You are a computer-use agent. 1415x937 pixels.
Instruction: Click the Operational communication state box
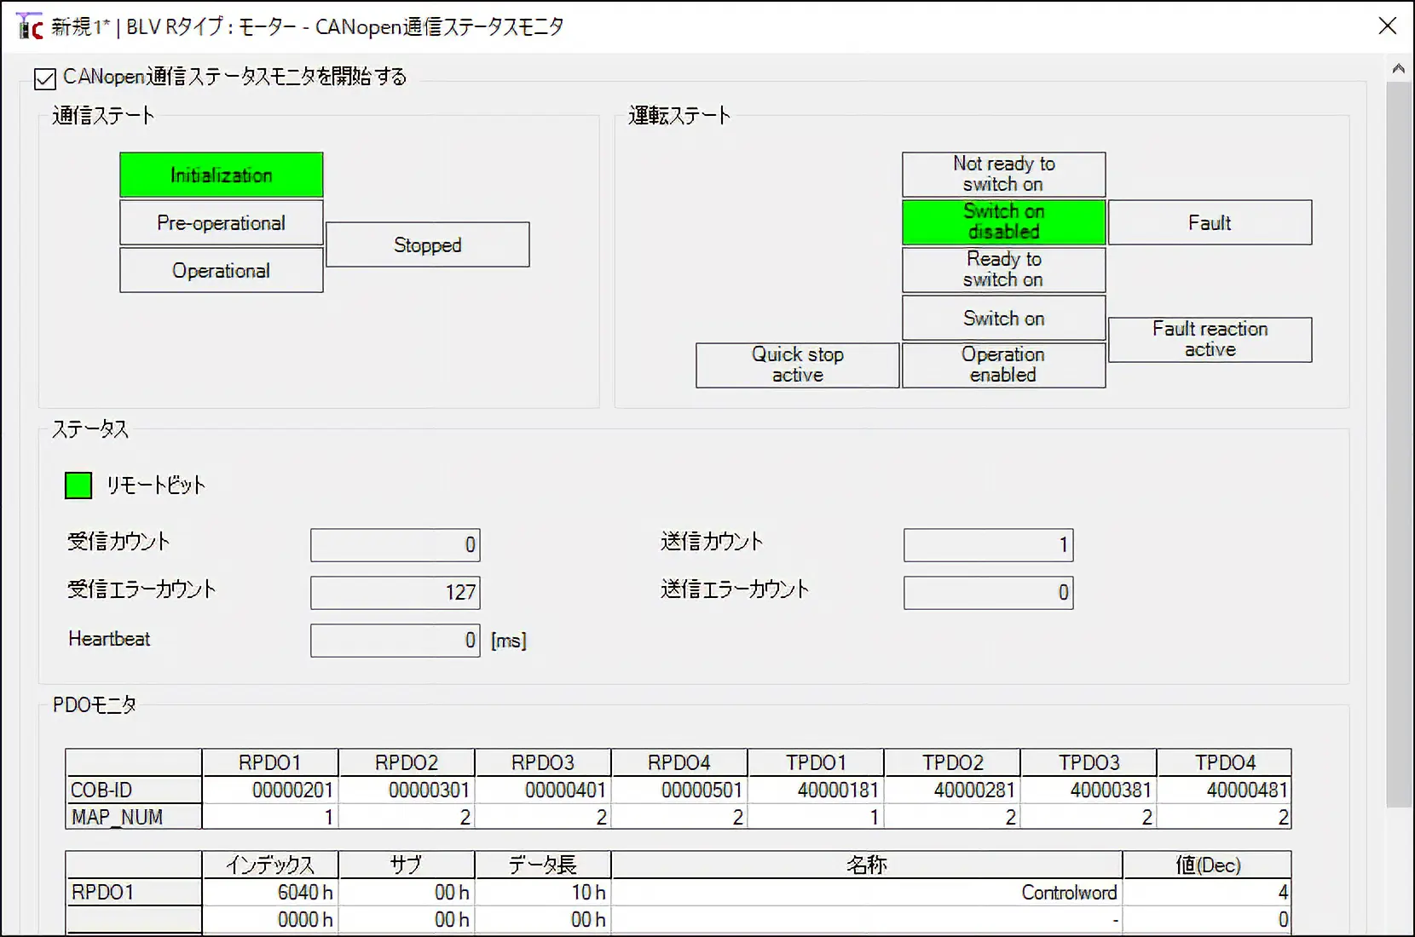point(221,271)
